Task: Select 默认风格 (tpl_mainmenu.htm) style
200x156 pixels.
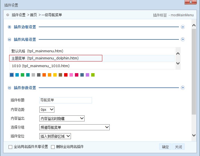Action: point(37,51)
